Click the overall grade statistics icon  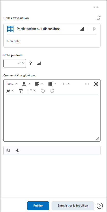(39, 63)
